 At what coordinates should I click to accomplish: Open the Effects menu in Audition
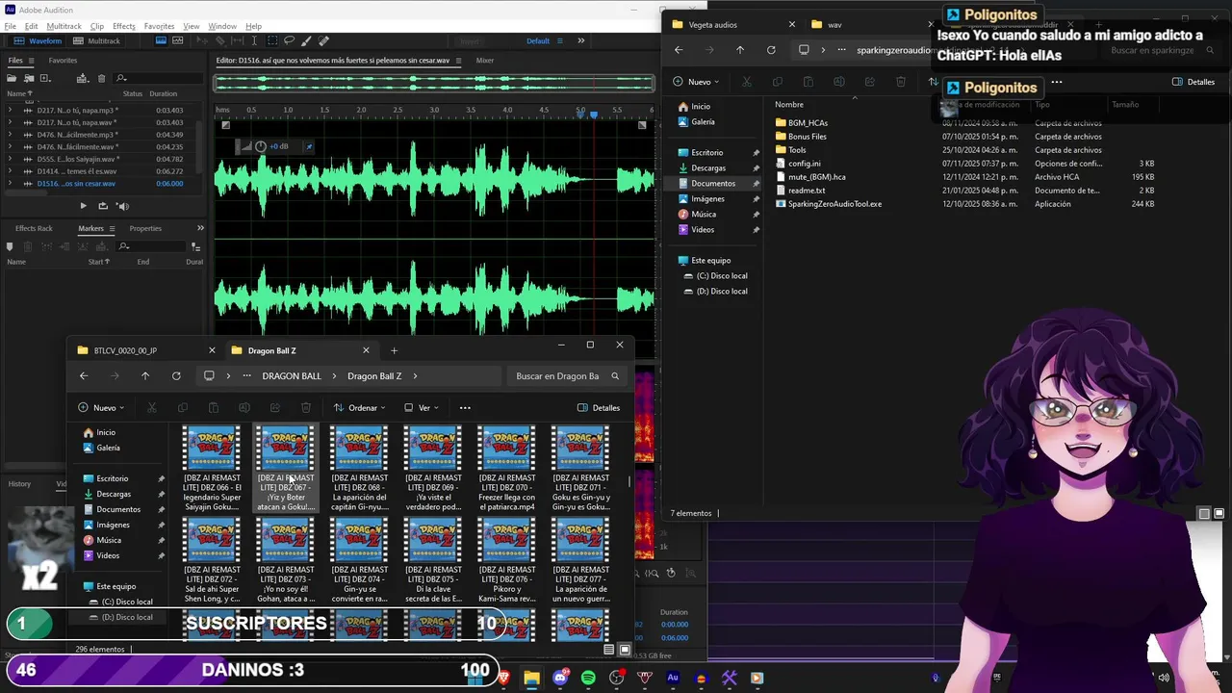pos(123,26)
